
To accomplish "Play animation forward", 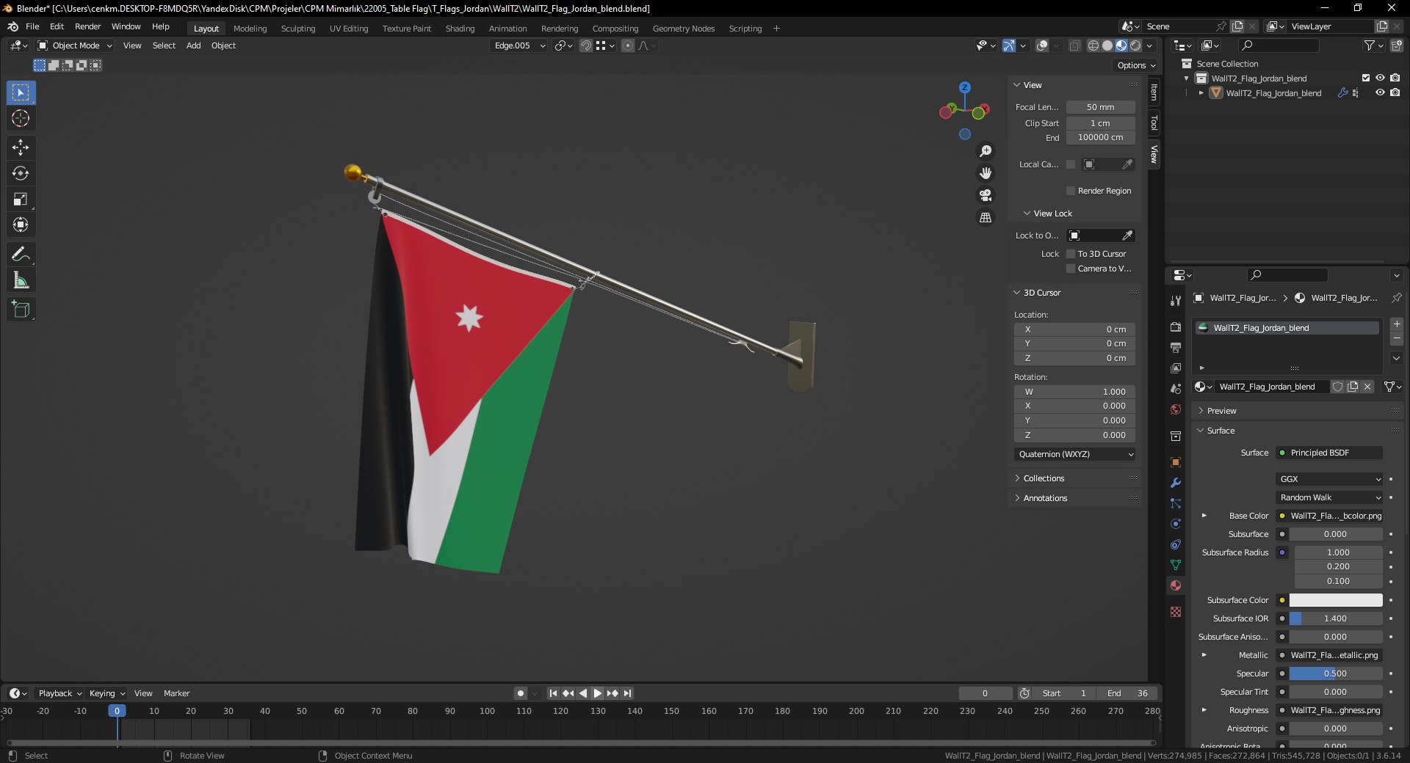I will [597, 693].
